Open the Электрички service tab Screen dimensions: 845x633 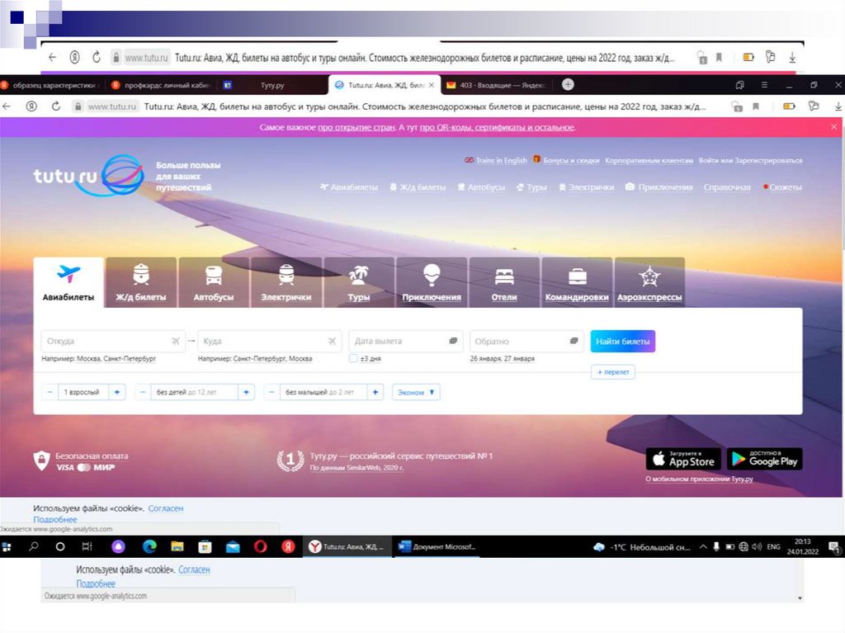pyautogui.click(x=286, y=283)
